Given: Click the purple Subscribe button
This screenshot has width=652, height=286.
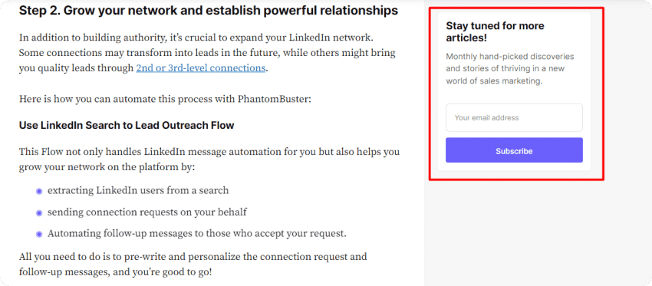Looking at the screenshot, I should coord(514,150).
